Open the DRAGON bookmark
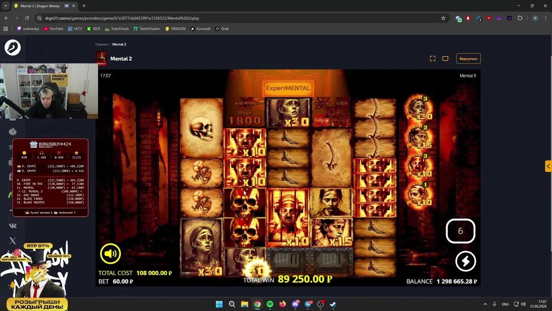 click(x=176, y=29)
